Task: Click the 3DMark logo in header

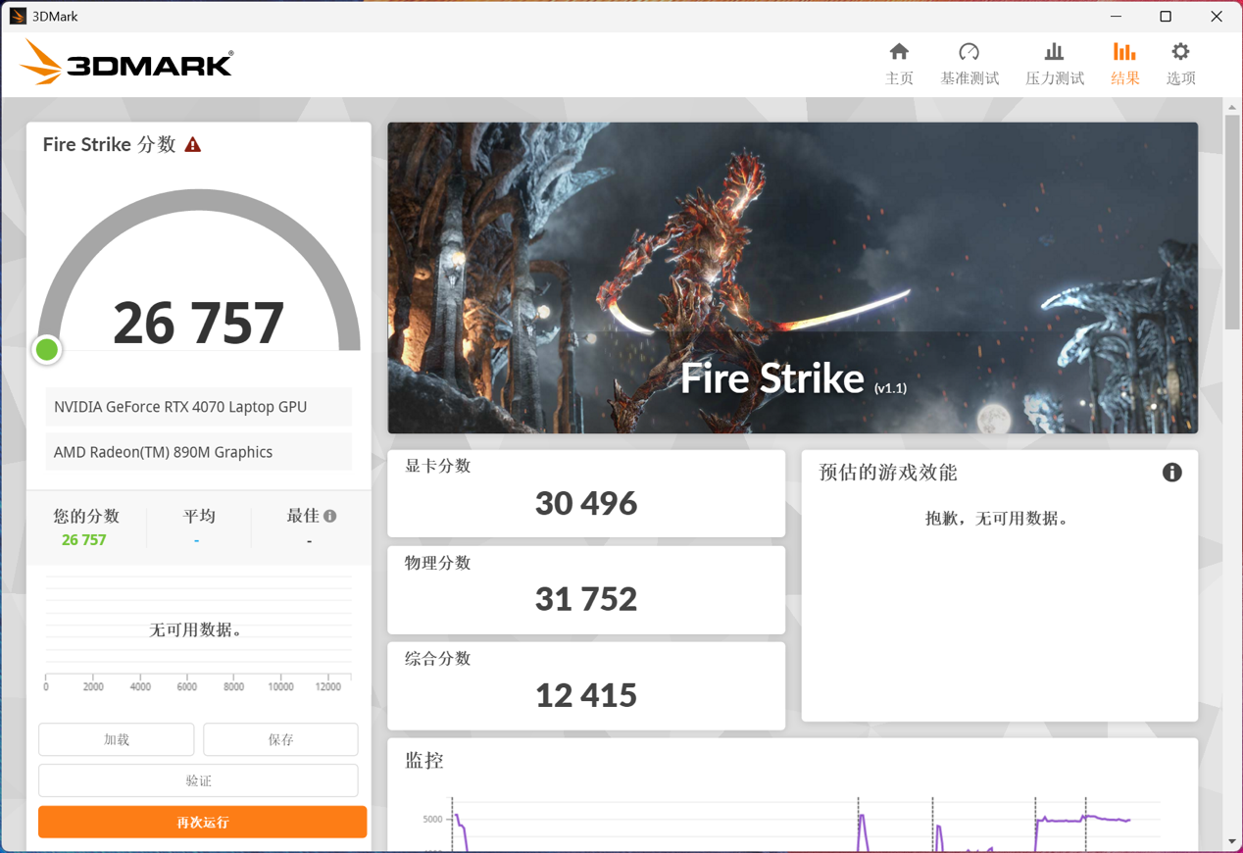Action: coord(127,64)
